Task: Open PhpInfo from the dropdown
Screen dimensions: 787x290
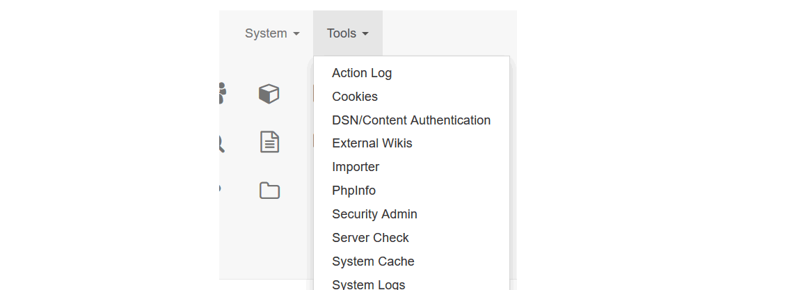Action: [354, 191]
